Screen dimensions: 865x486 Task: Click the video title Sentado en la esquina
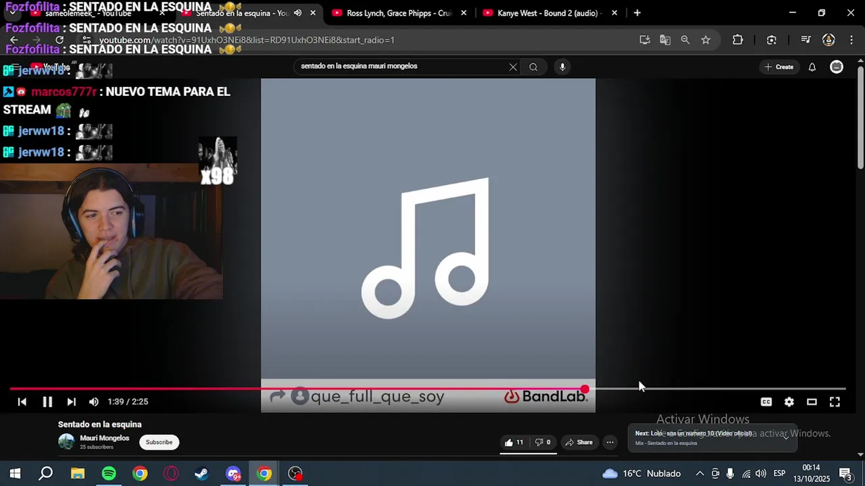coord(99,425)
